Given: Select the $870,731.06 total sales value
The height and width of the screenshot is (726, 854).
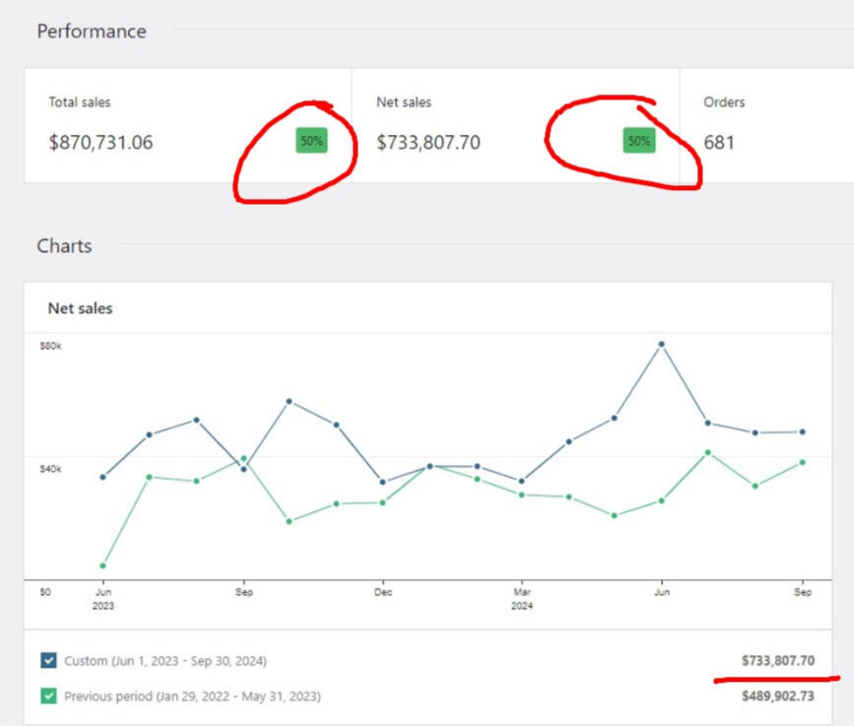Looking at the screenshot, I should coord(100,142).
